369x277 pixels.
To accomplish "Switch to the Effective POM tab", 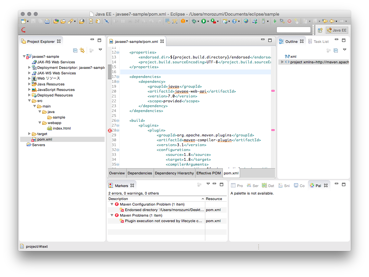I will (209, 173).
